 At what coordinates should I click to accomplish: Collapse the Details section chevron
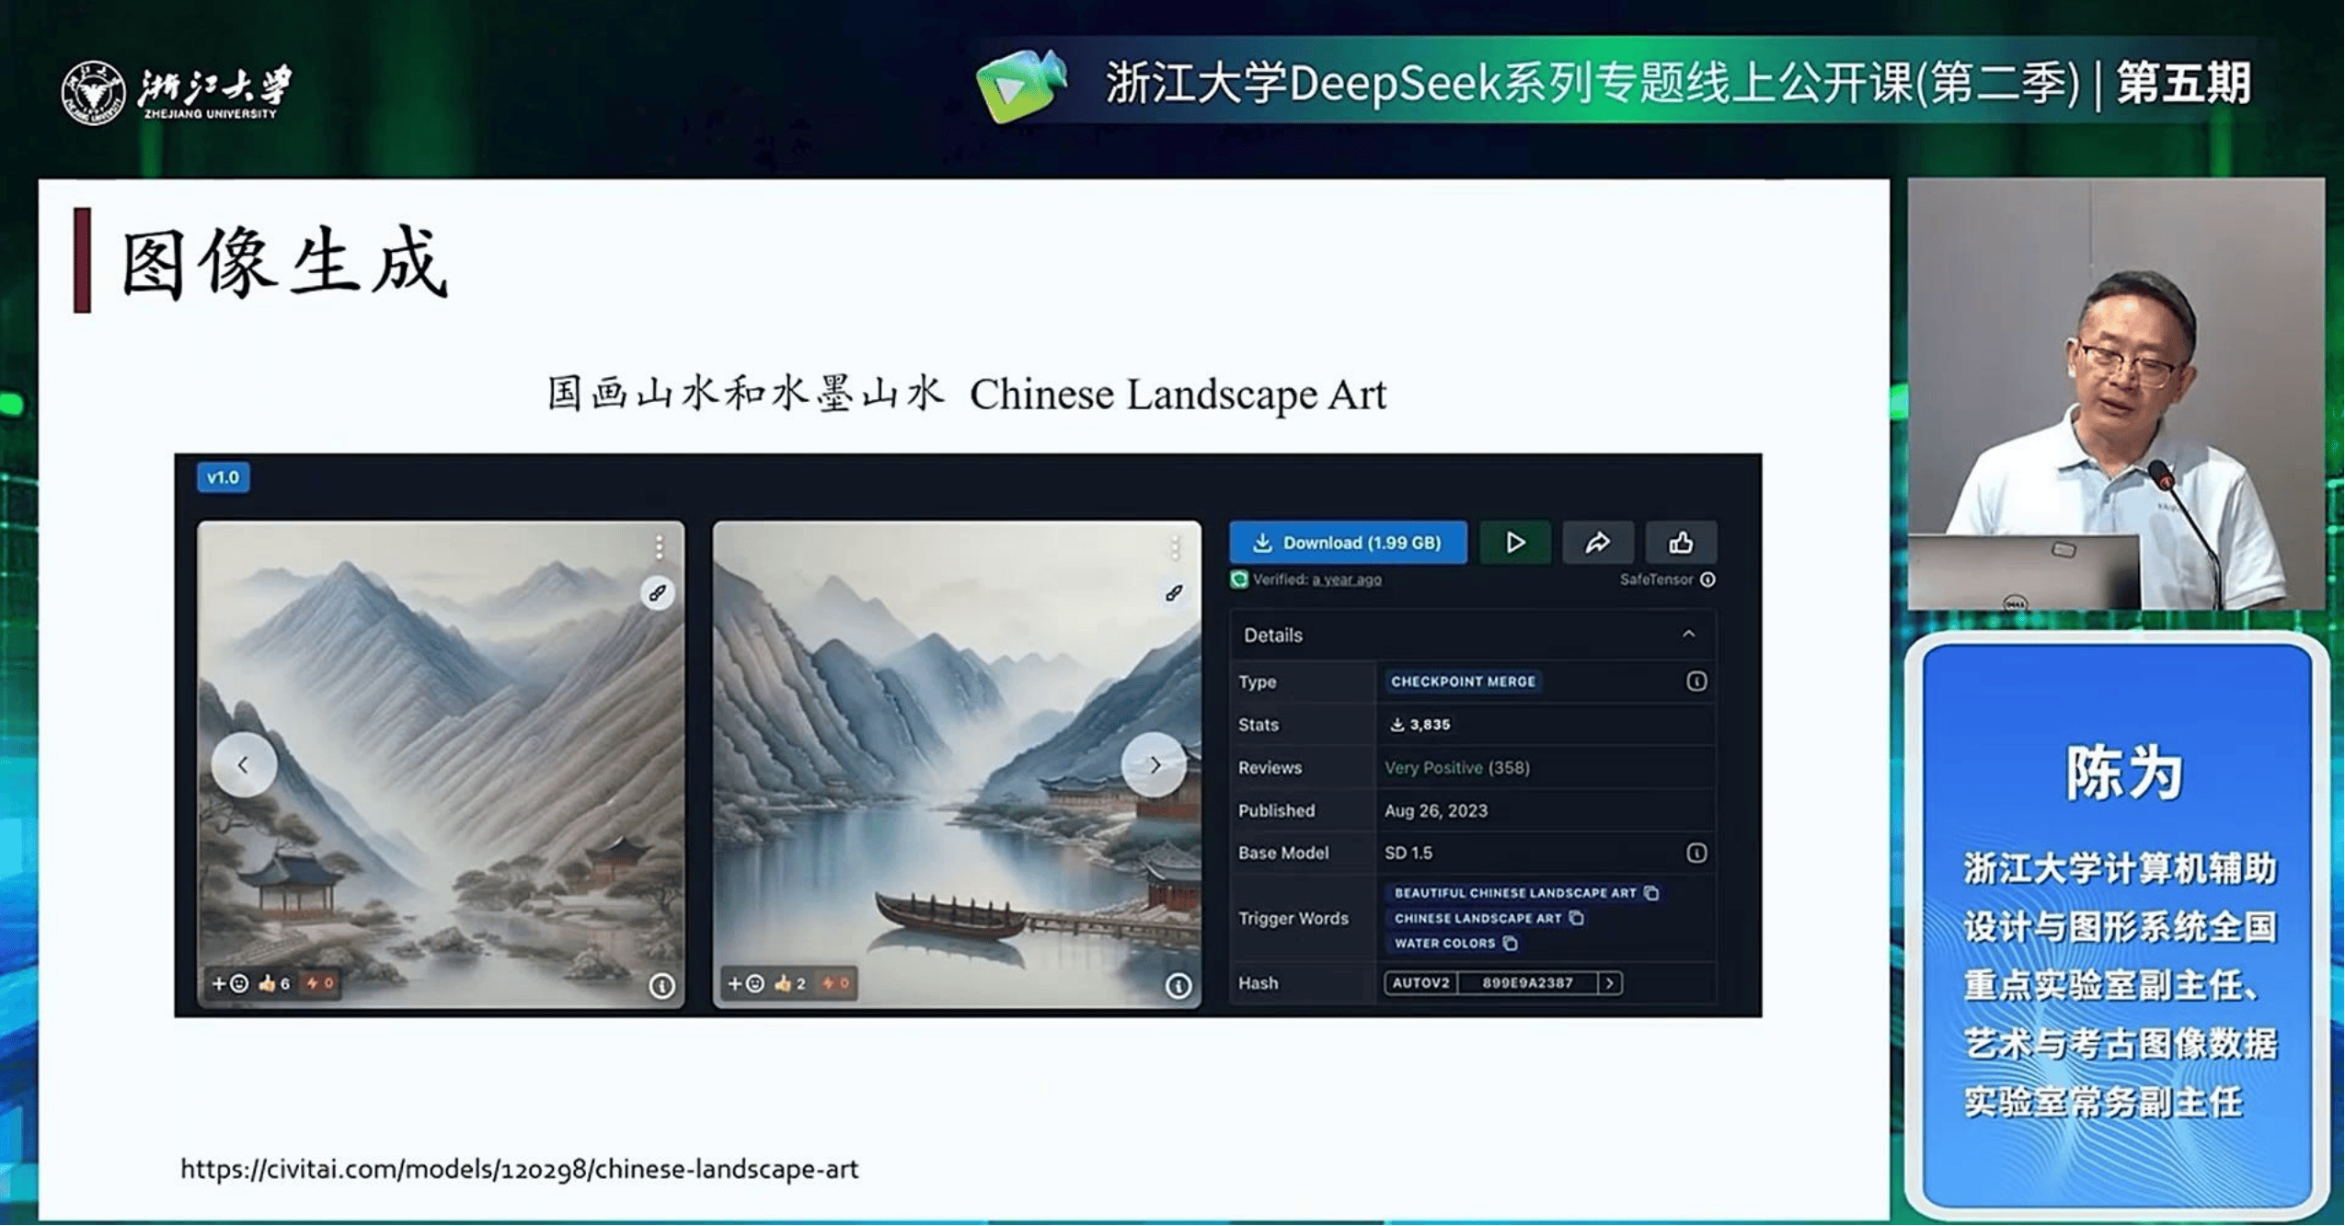(x=1688, y=635)
